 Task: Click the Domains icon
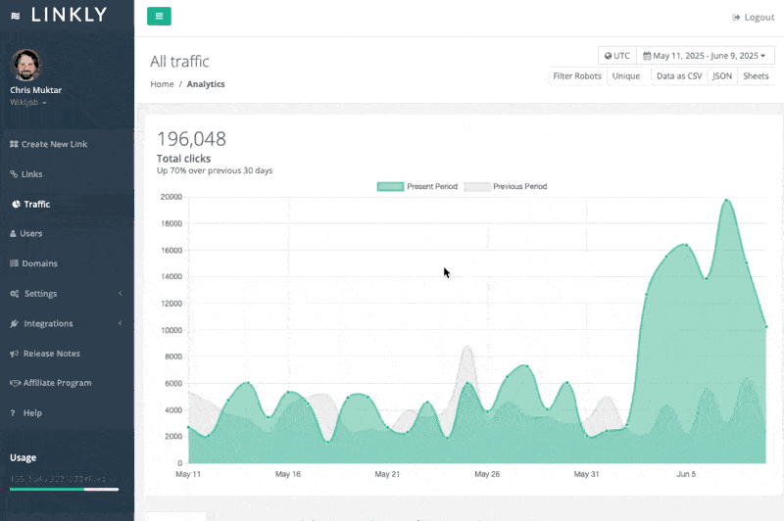[x=14, y=263]
